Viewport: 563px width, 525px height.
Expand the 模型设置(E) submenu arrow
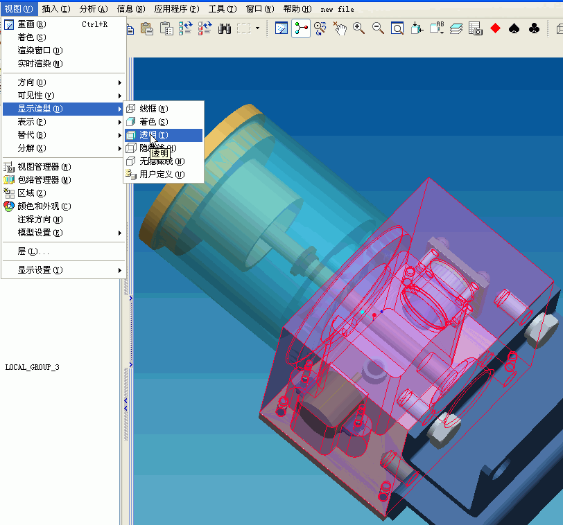pos(120,233)
